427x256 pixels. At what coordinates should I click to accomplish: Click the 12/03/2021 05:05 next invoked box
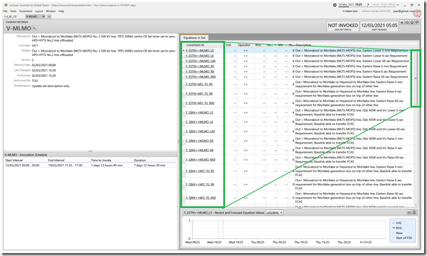tap(379, 27)
